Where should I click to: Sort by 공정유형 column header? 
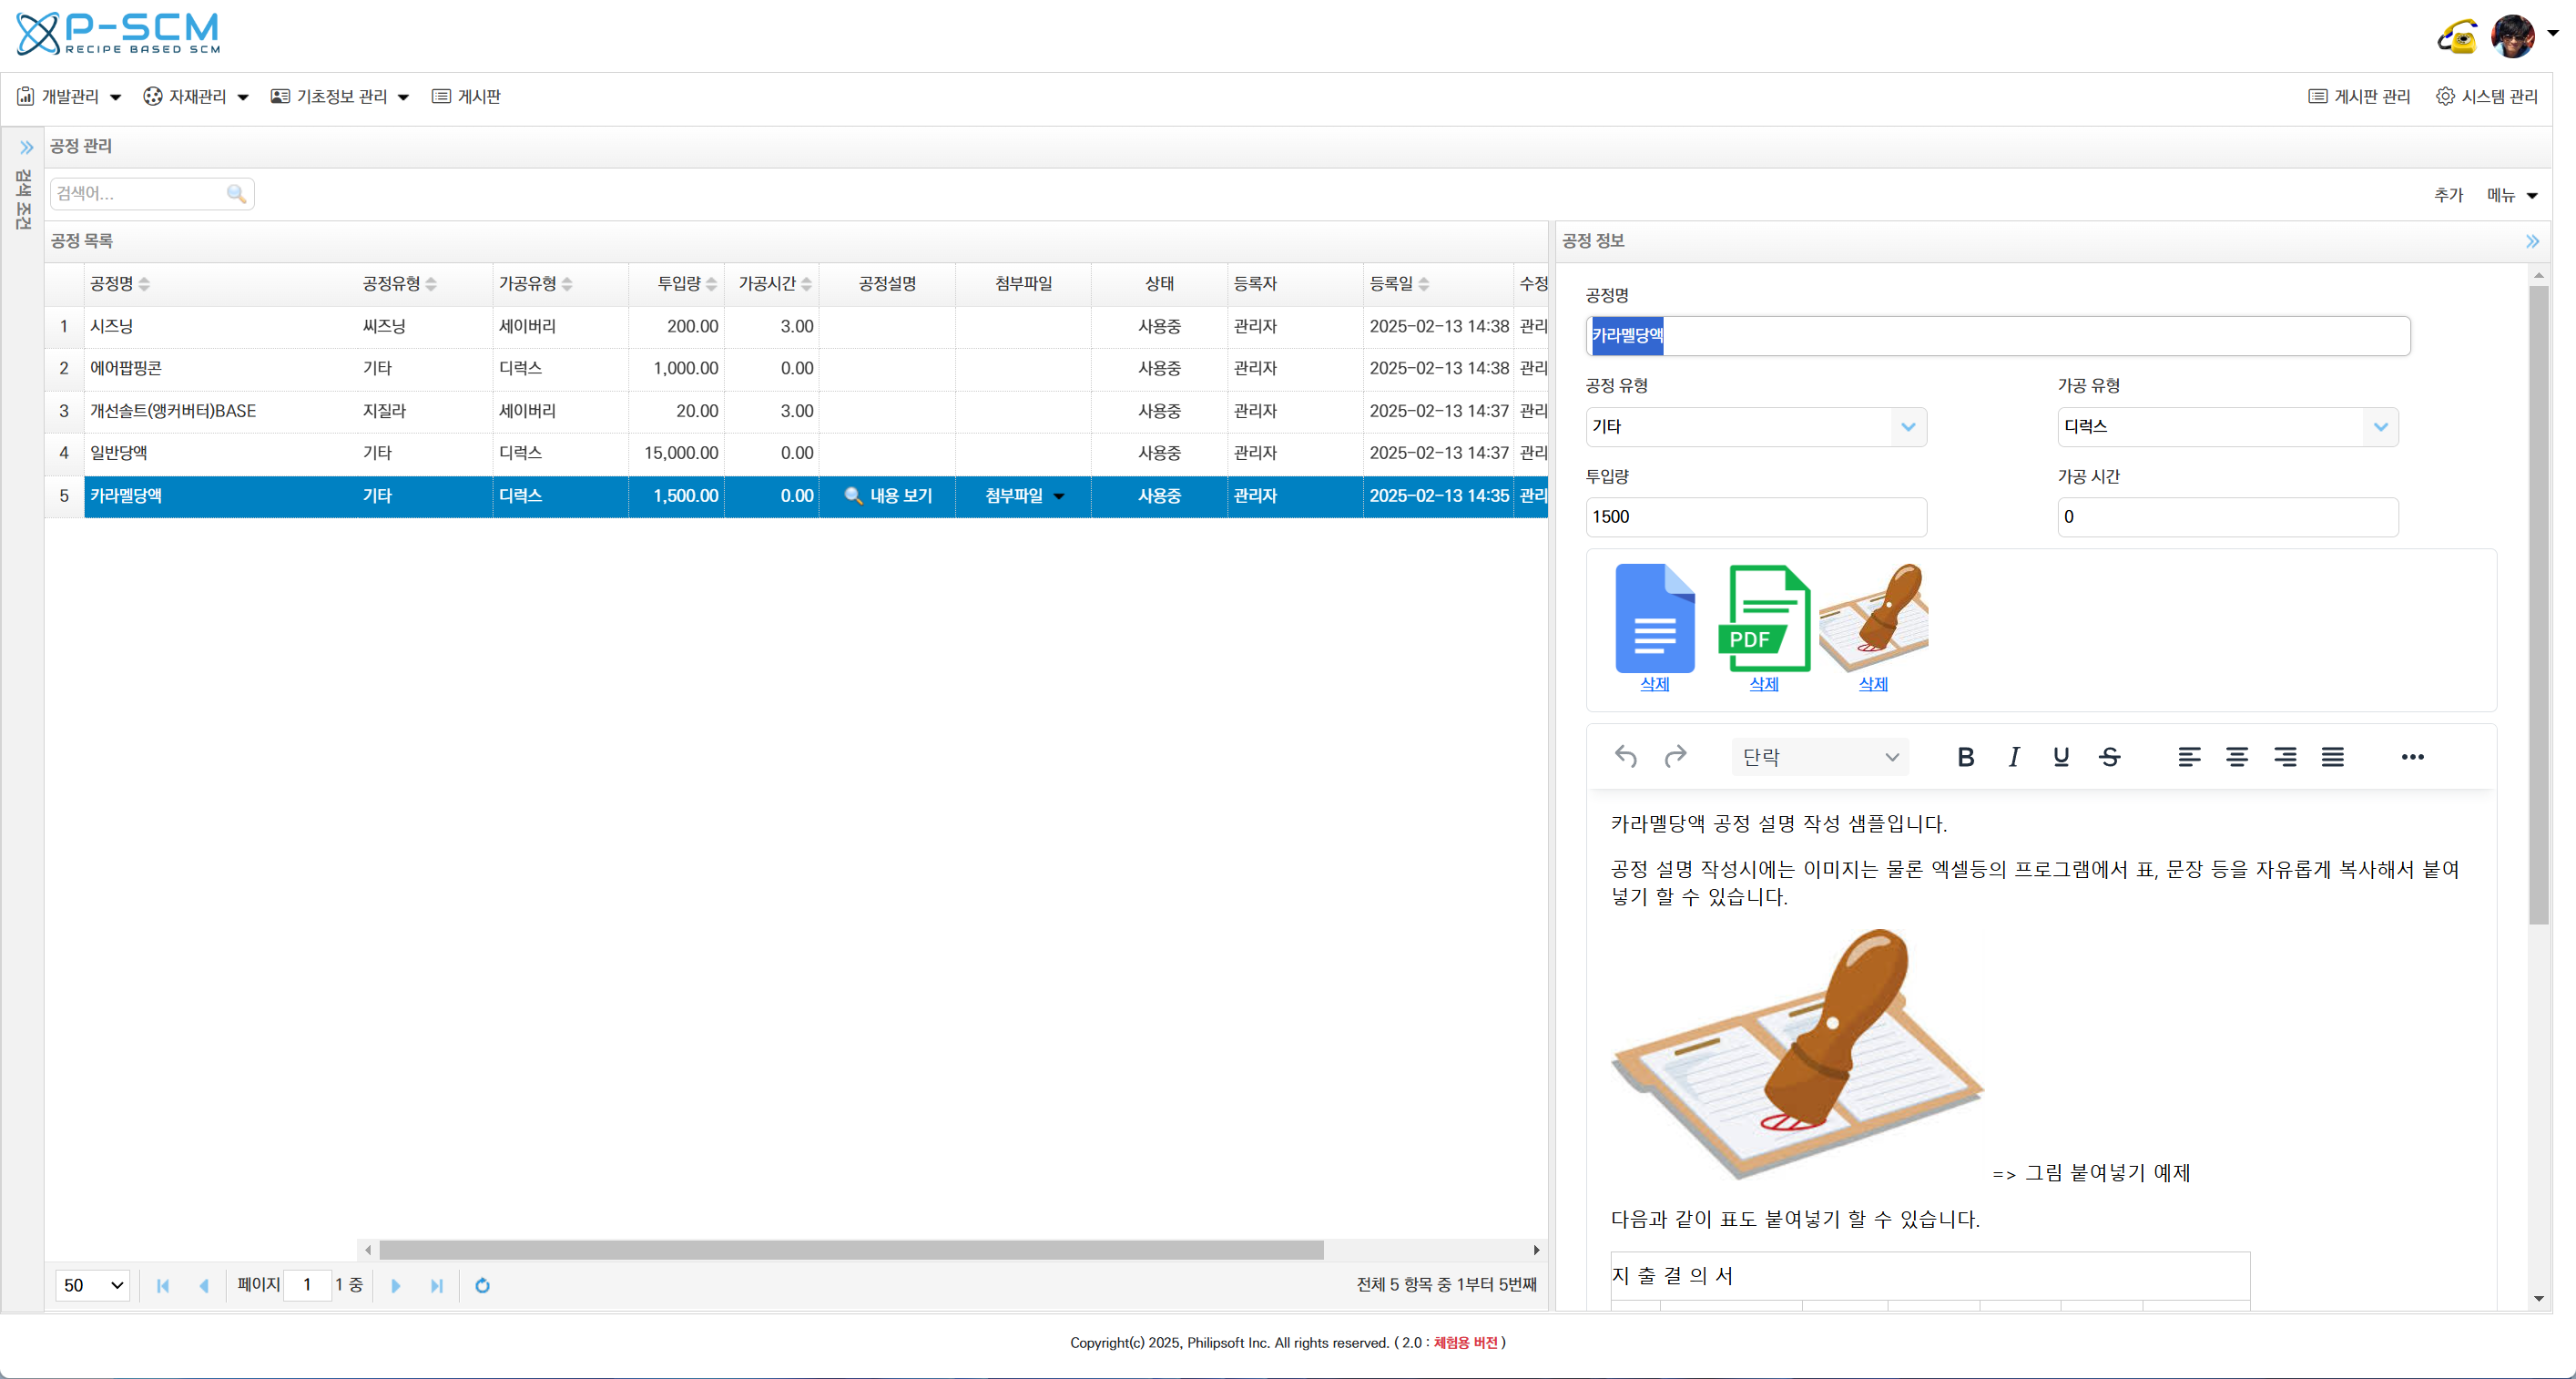[x=400, y=284]
